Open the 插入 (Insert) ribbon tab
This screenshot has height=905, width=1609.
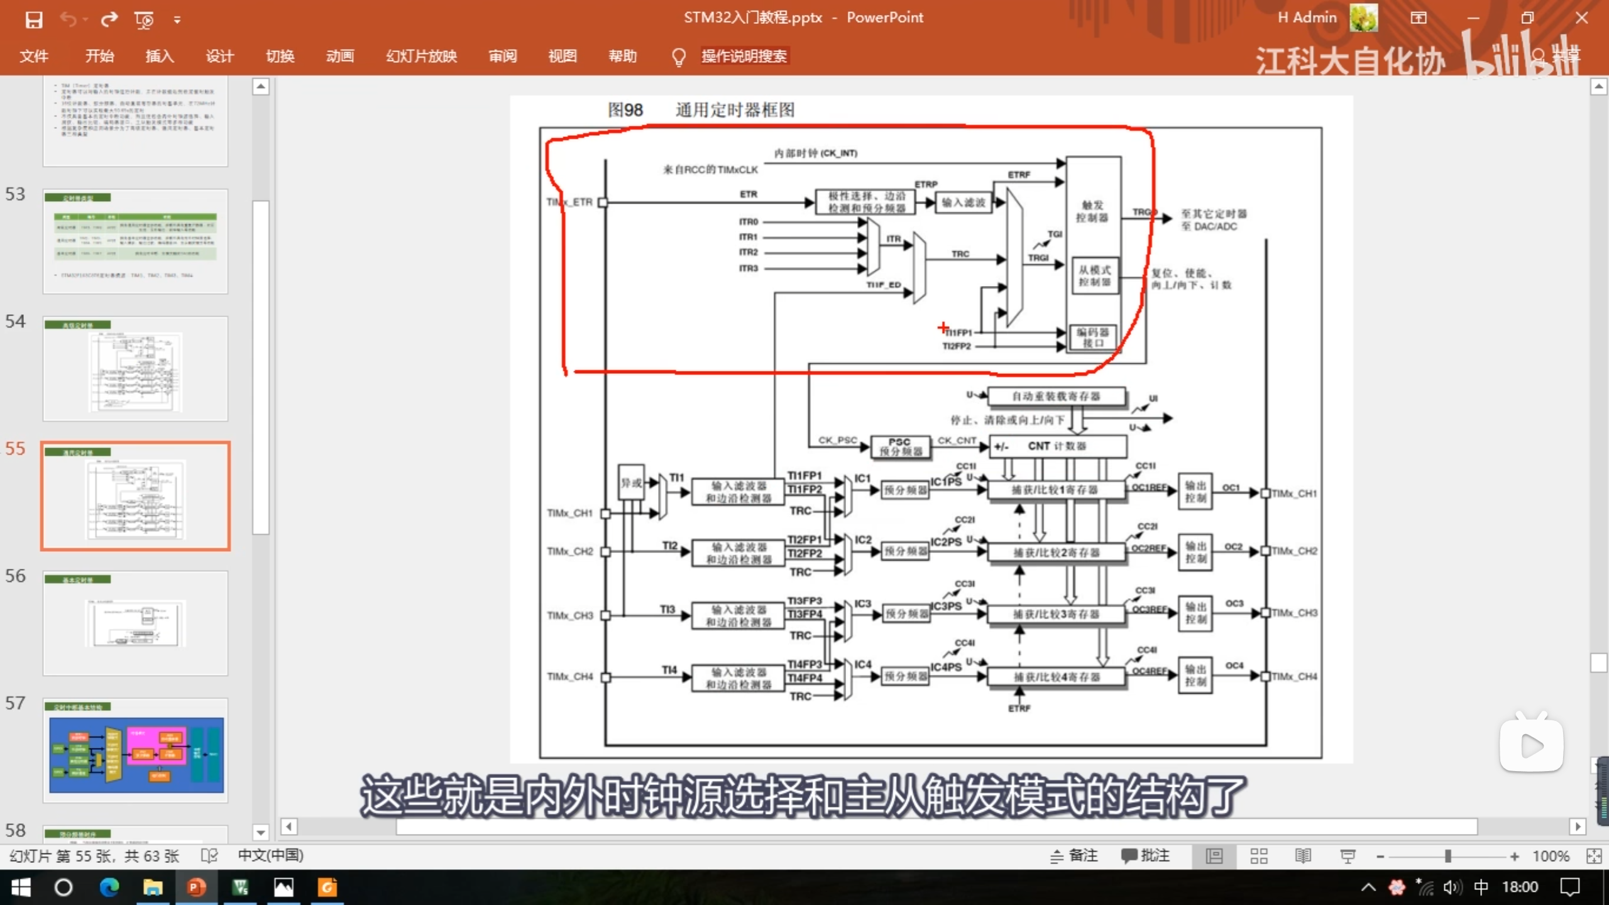point(160,56)
